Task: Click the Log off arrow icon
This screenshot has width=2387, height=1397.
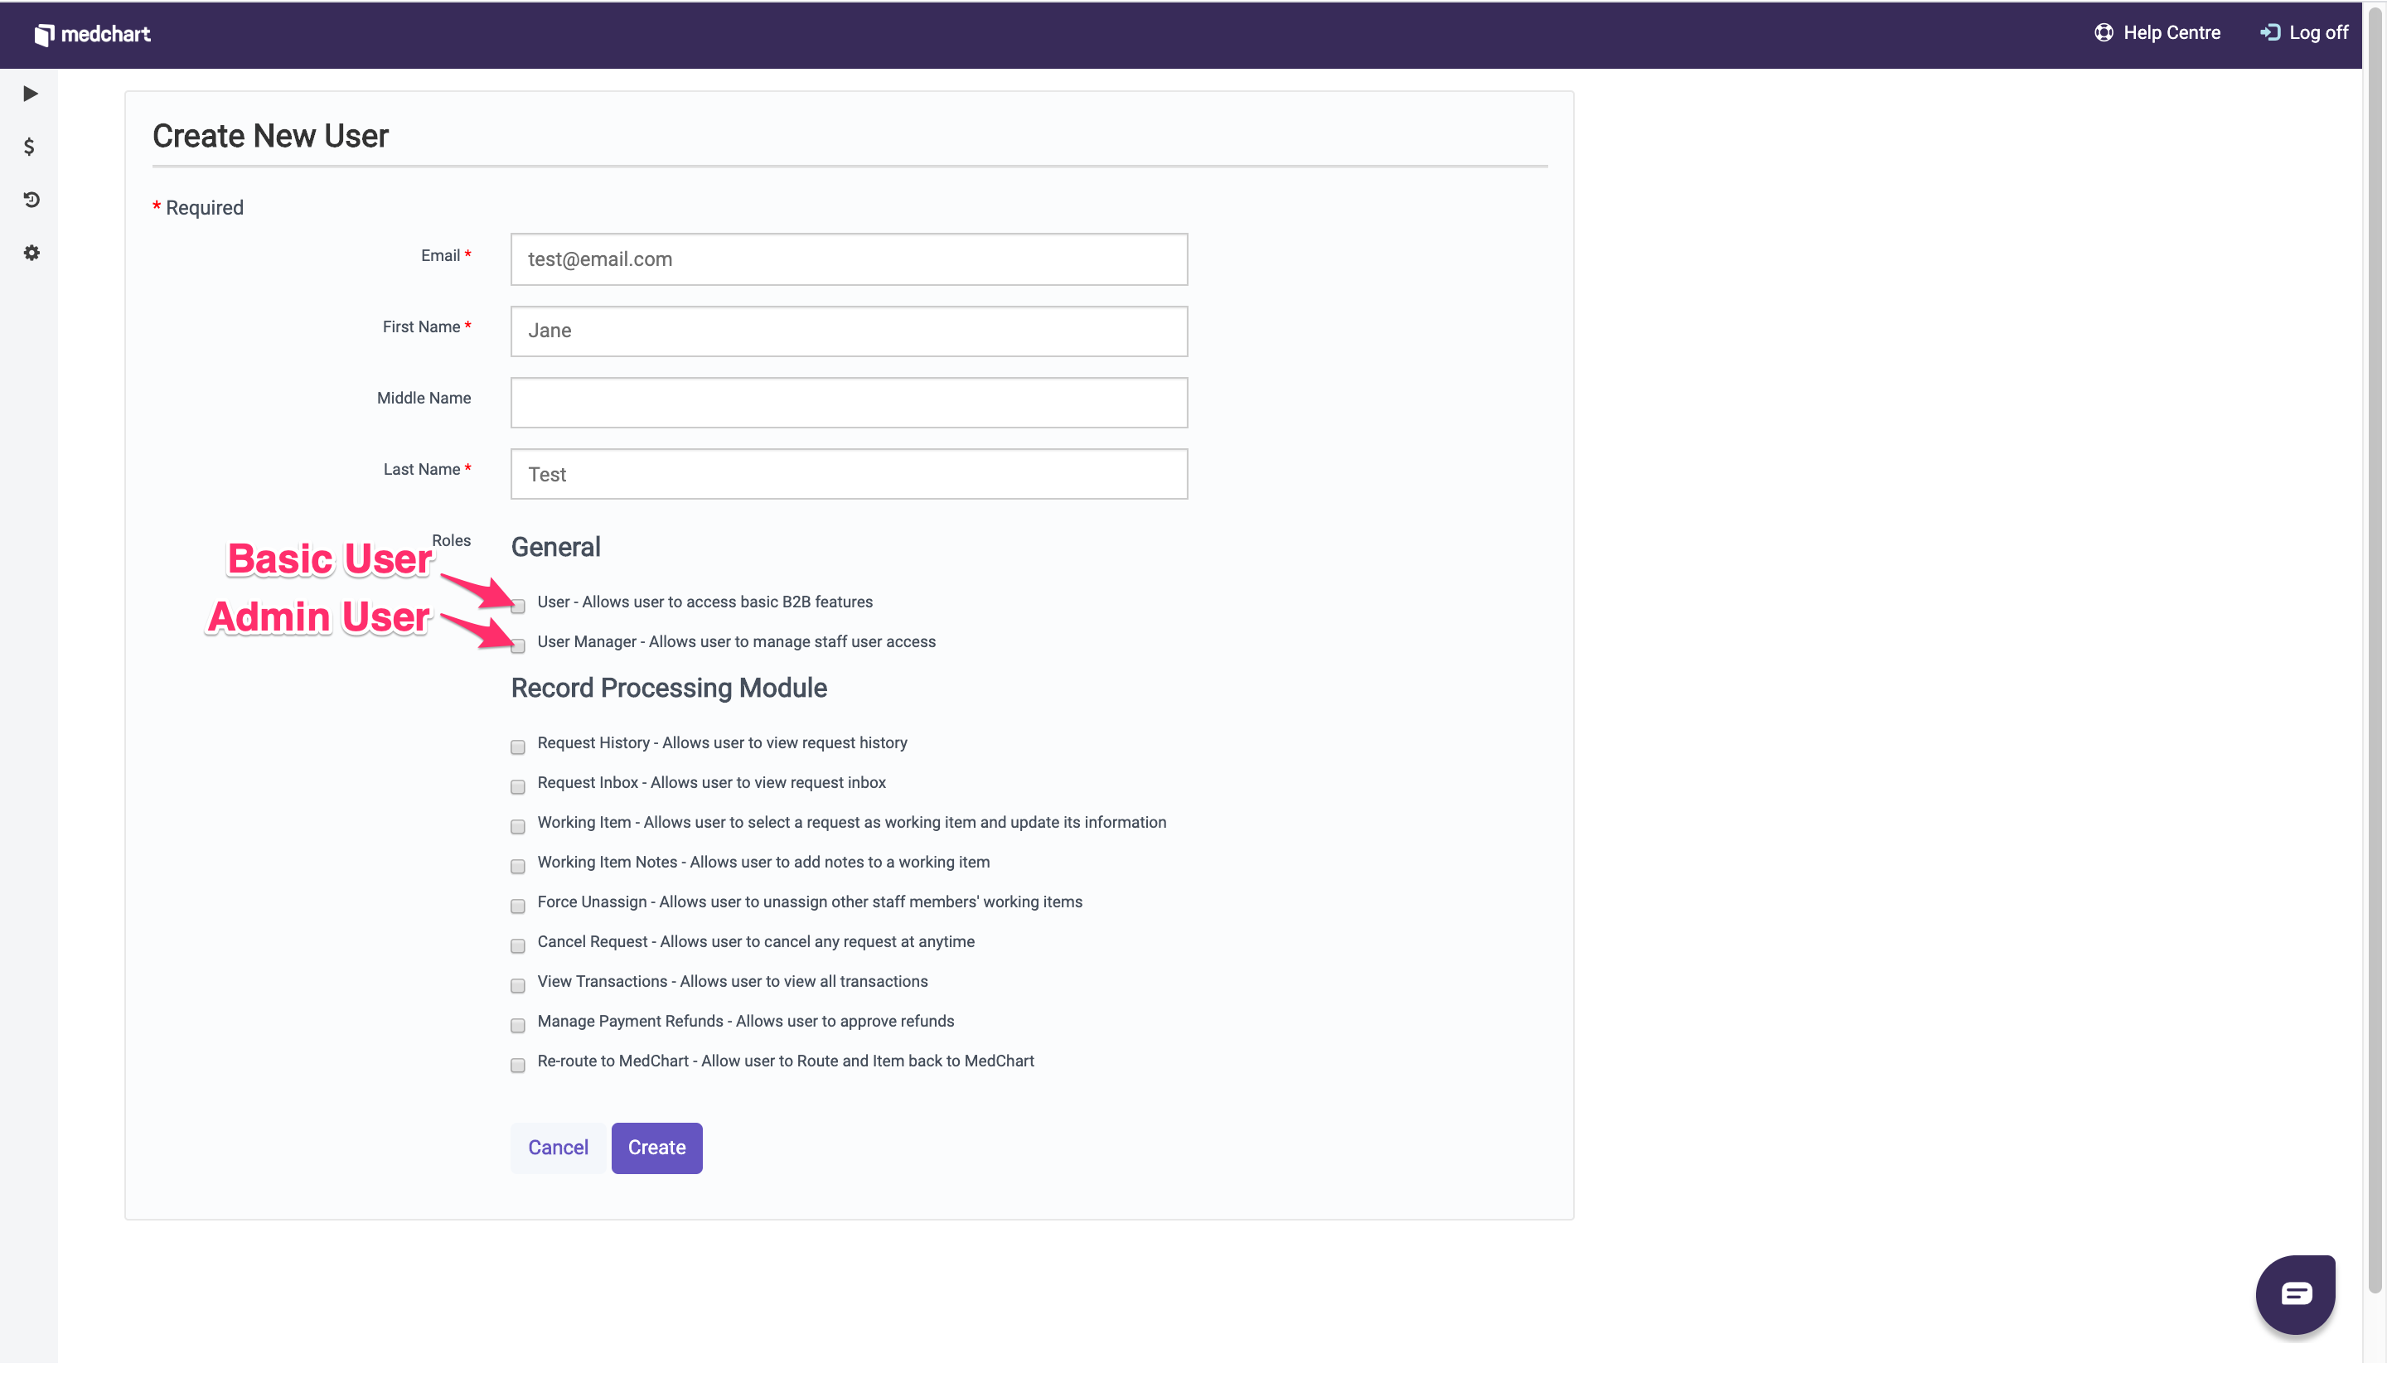Action: (x=2268, y=33)
